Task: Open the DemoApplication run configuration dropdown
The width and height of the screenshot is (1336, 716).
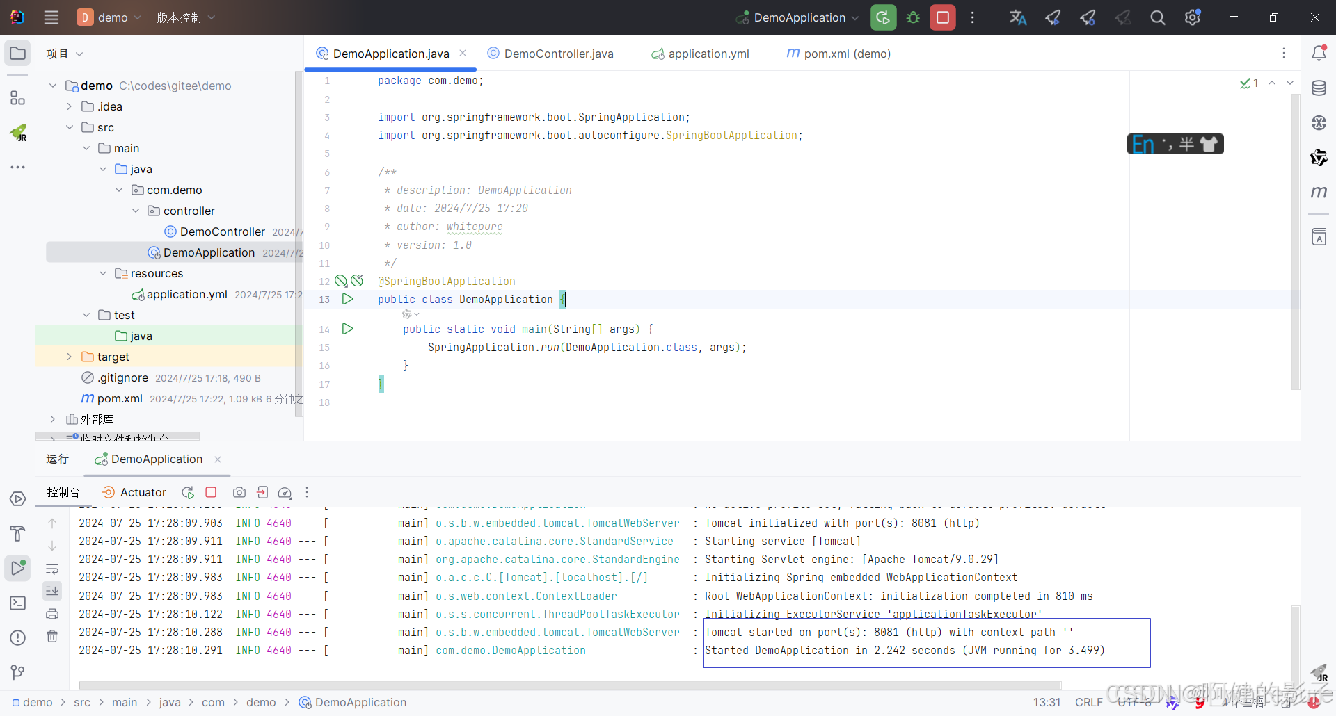Action: click(x=798, y=17)
